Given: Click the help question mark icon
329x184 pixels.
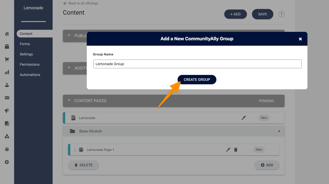Looking at the screenshot, I should pyautogui.click(x=282, y=14).
